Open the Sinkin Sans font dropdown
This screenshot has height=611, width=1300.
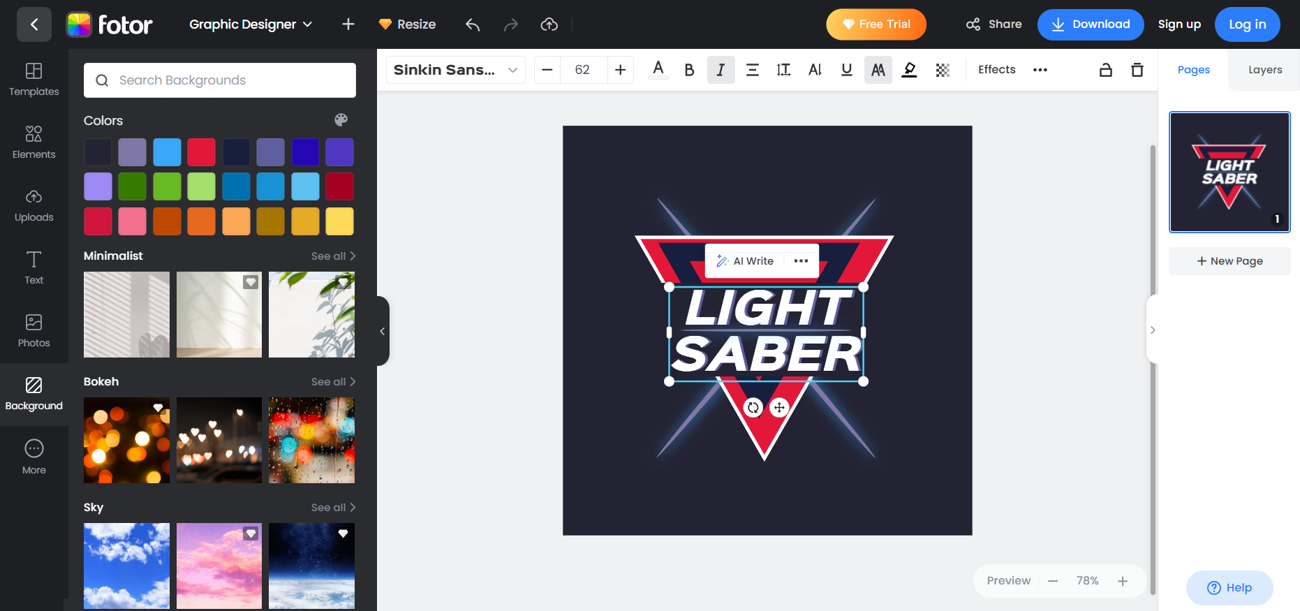coord(455,70)
